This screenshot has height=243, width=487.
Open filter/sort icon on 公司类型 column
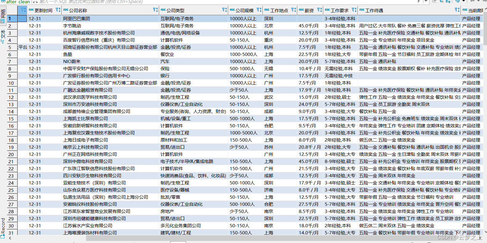[x=225, y=10]
